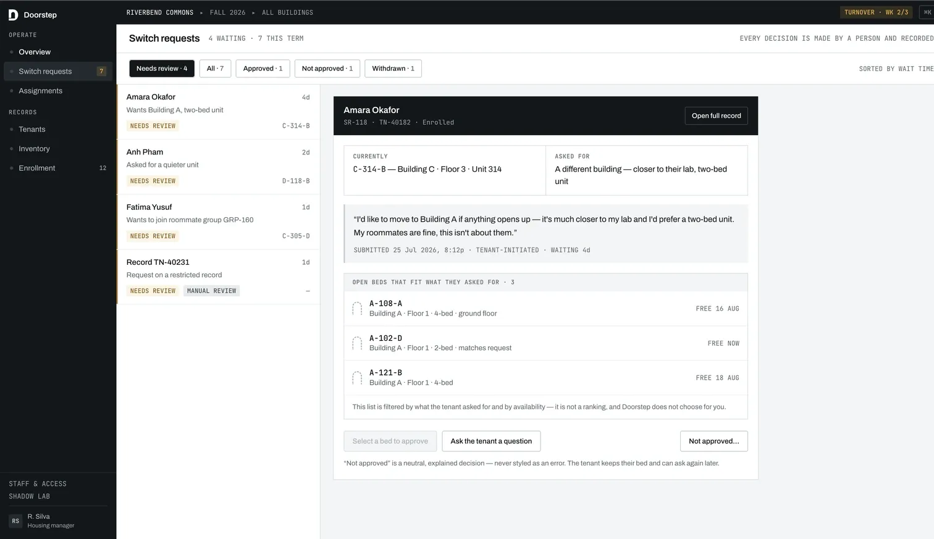Screen dimensions: 934x539
Task: Select the Needs review filter tab
Action: pos(162,69)
